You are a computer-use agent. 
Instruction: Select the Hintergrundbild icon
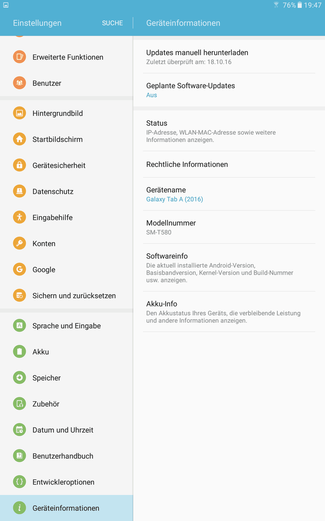click(x=19, y=113)
